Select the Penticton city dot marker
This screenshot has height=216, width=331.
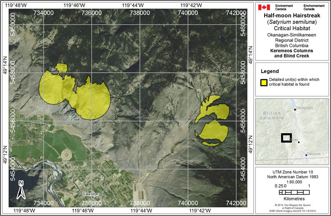pyautogui.click(x=295, y=110)
